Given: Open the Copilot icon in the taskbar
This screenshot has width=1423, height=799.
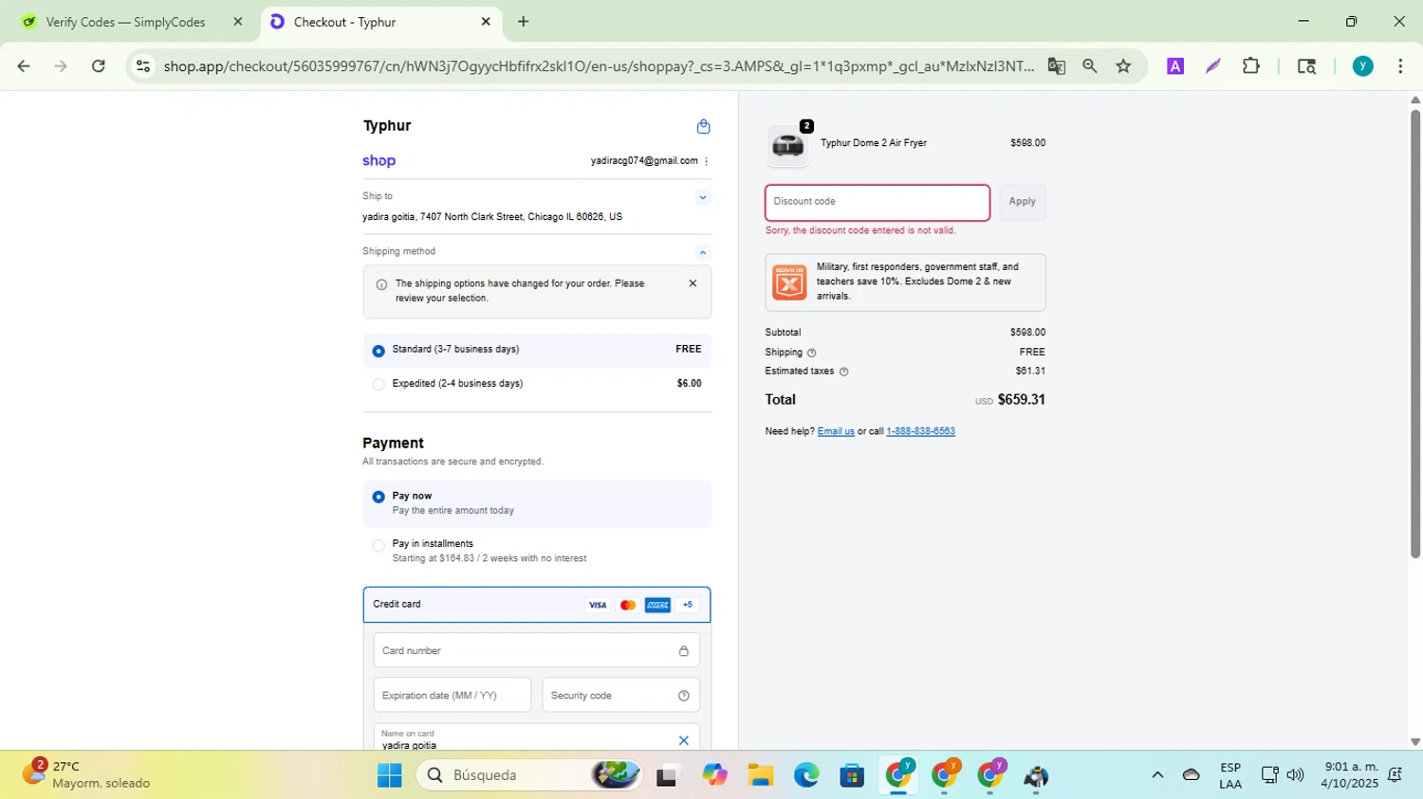Looking at the screenshot, I should [714, 776].
